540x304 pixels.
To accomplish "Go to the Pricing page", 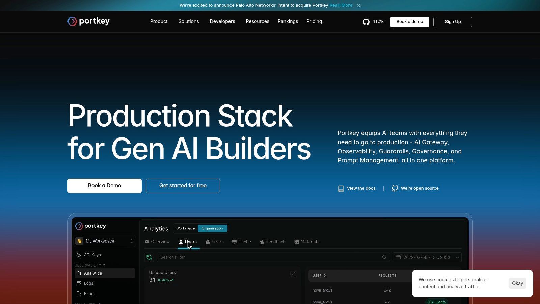I will coord(314,21).
